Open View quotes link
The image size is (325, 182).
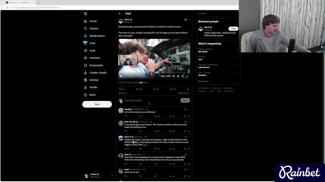pyautogui.click(x=184, y=93)
